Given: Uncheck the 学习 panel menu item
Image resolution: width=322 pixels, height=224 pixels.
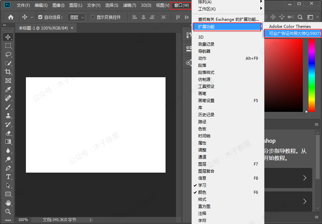Looking at the screenshot, I should click(202, 185).
